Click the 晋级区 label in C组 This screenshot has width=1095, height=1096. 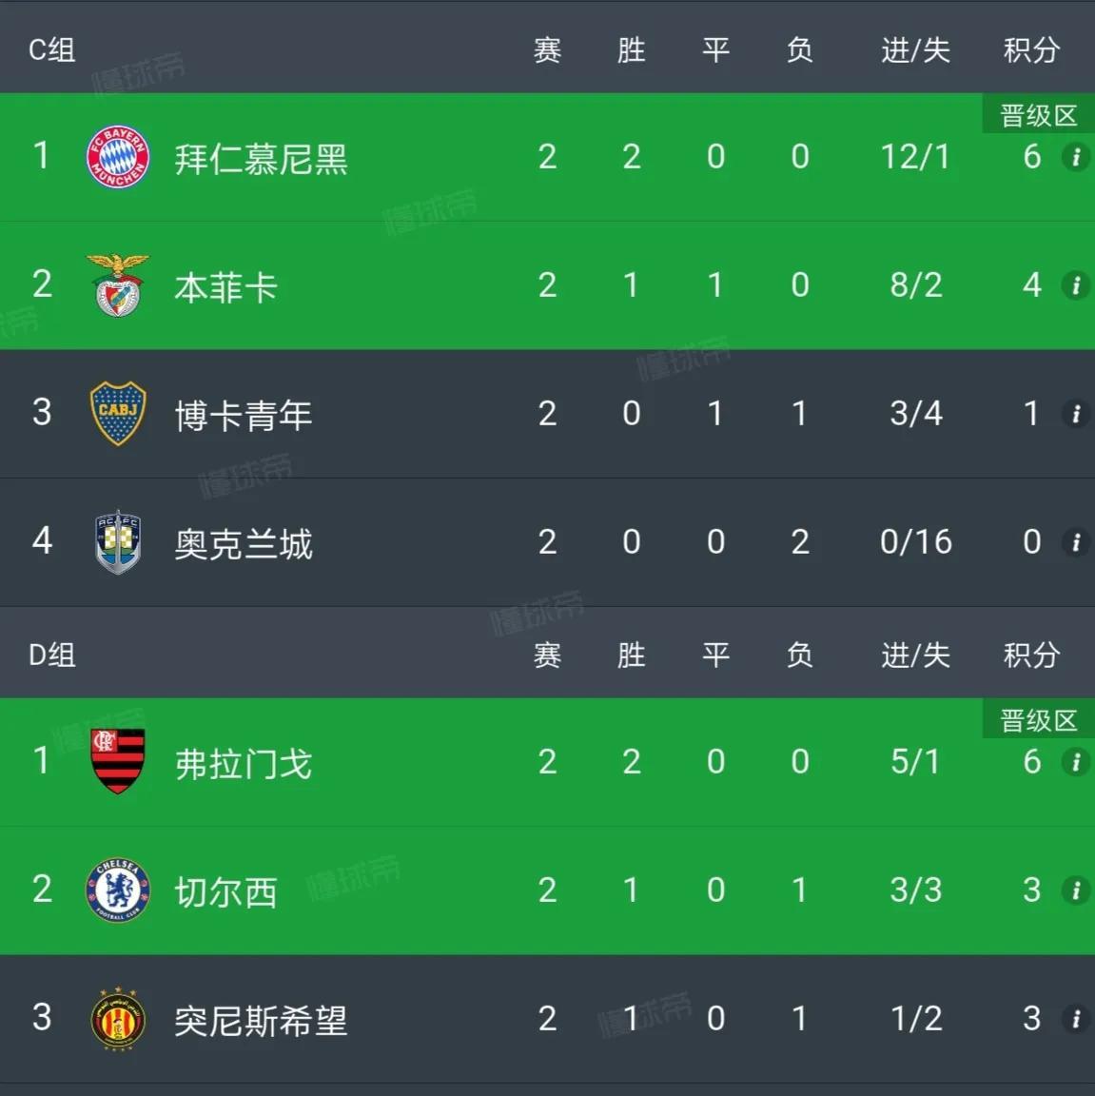pyautogui.click(x=1038, y=116)
